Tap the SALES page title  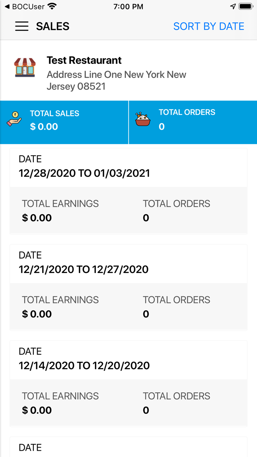tap(53, 26)
